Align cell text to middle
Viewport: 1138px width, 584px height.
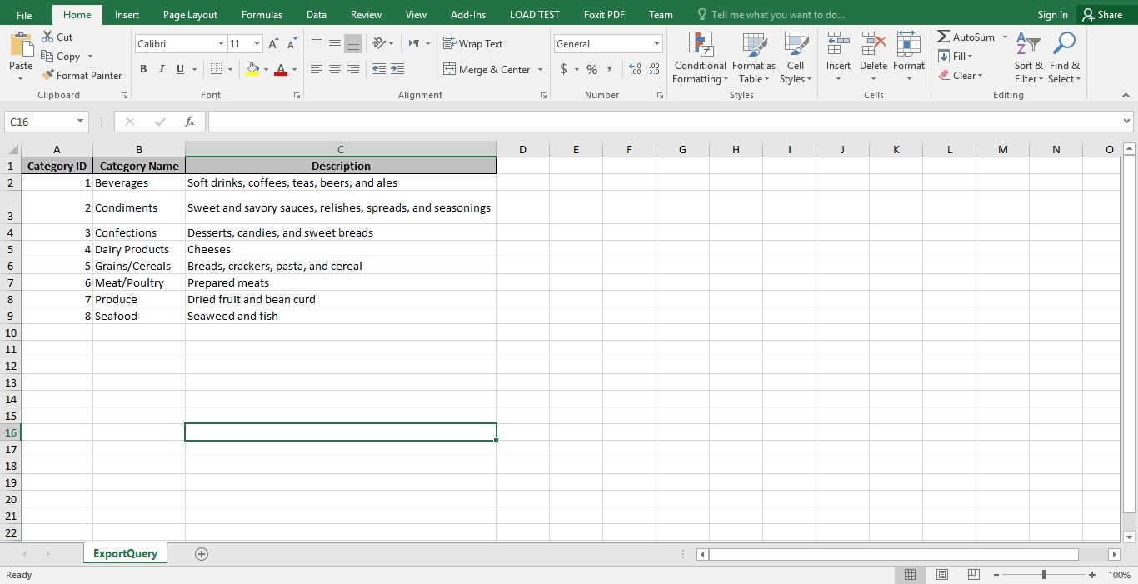coord(335,43)
